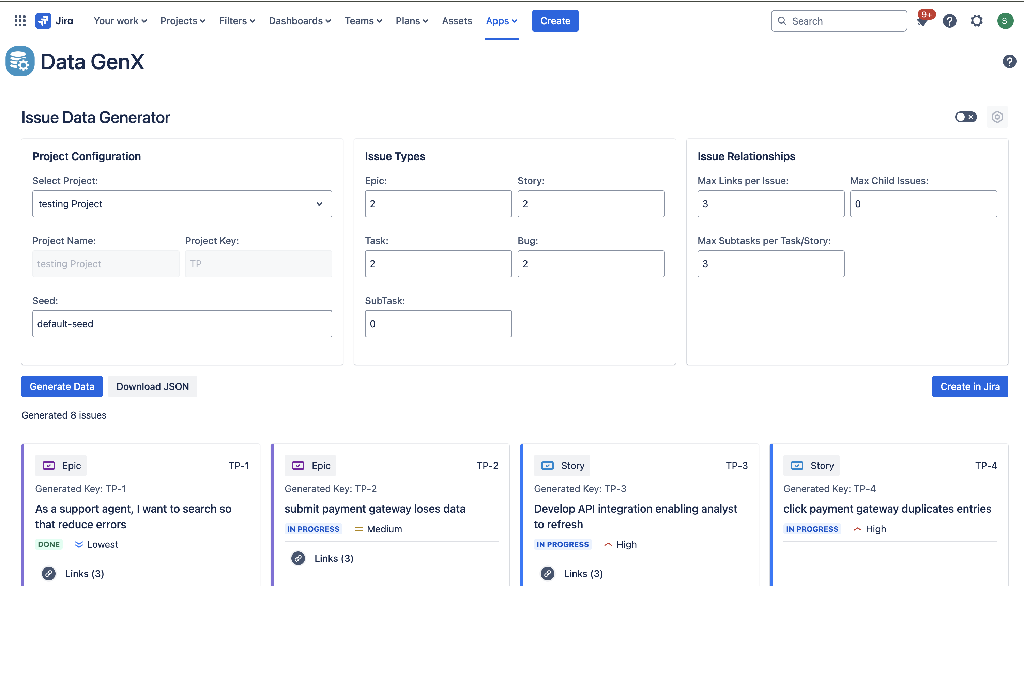Image resolution: width=1024 pixels, height=683 pixels.
Task: Click the Links icon on TP-2 card
Action: pyautogui.click(x=299, y=558)
